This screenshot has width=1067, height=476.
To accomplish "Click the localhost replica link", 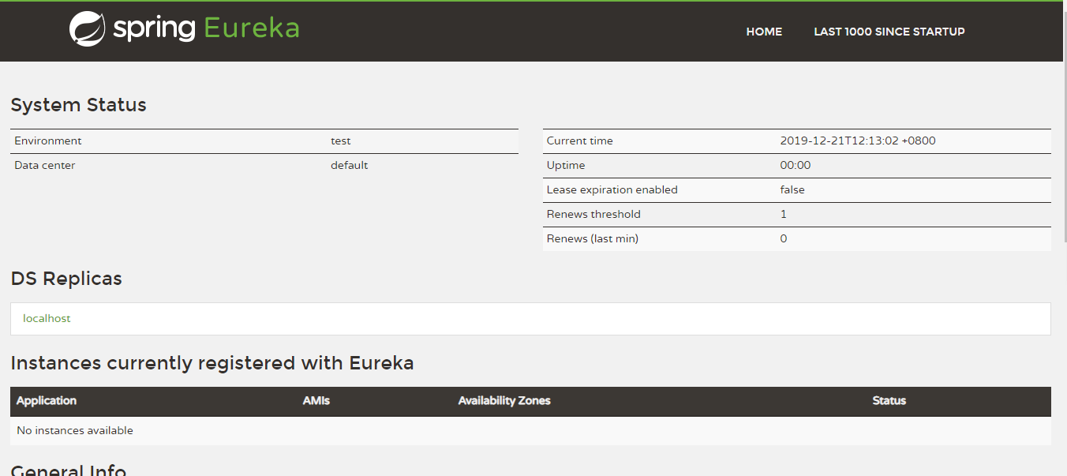I will [47, 318].
